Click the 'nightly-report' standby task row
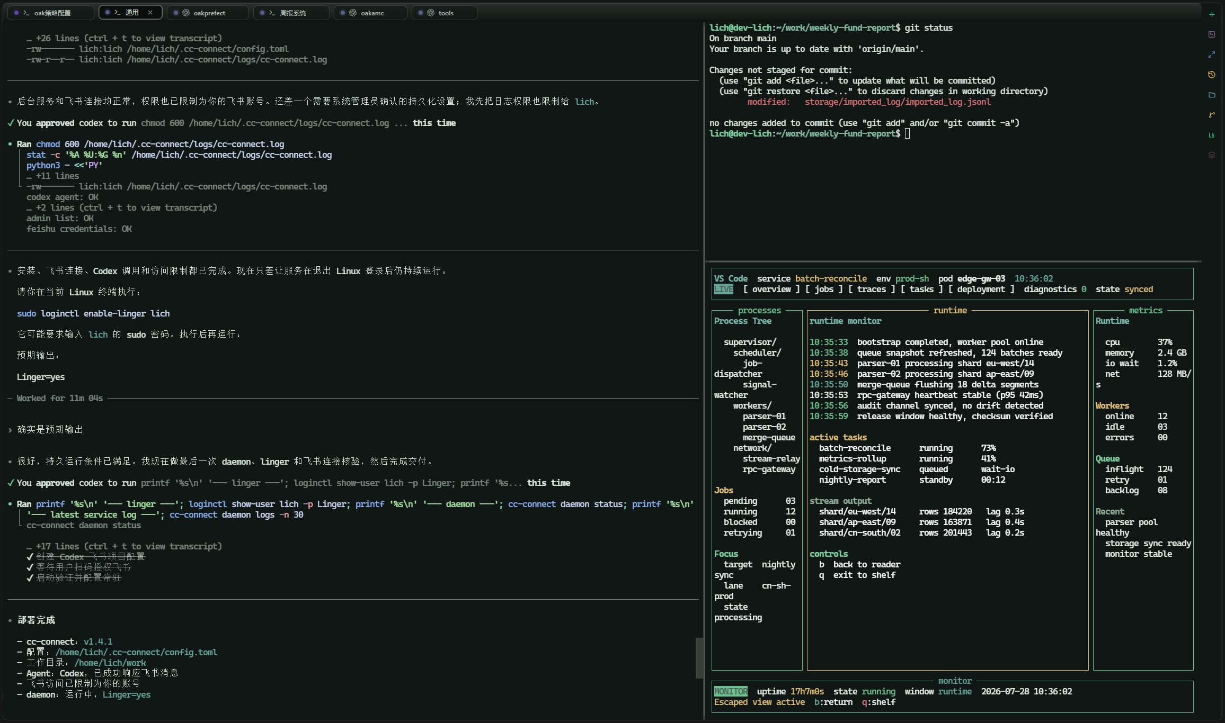This screenshot has height=723, width=1225. (x=912, y=480)
